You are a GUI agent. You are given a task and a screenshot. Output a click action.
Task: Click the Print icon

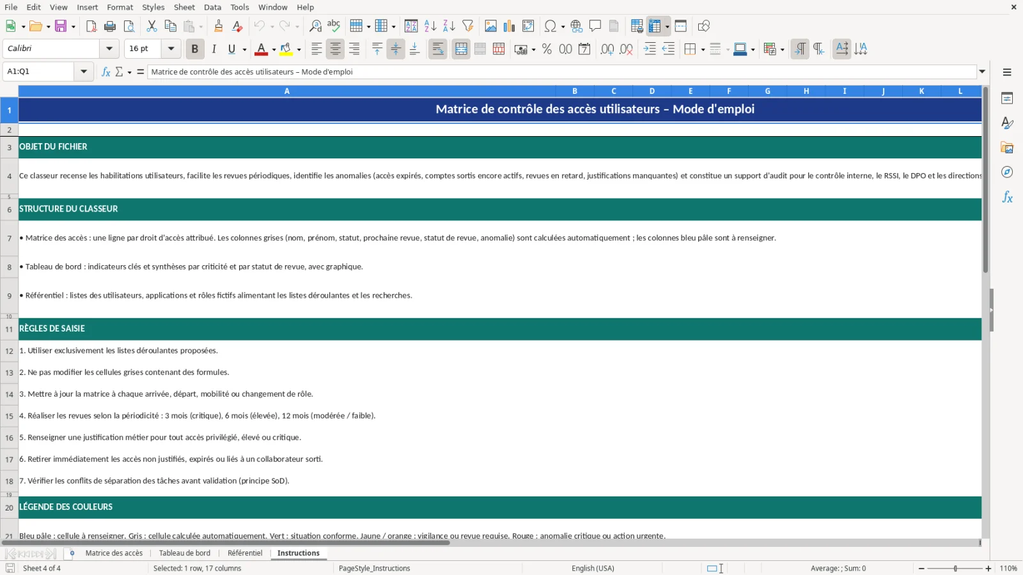point(110,26)
